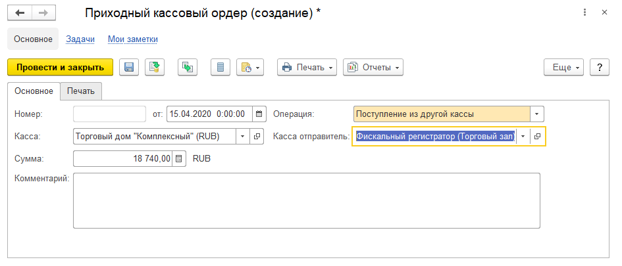Click into the Комментарий text area

click(306, 200)
